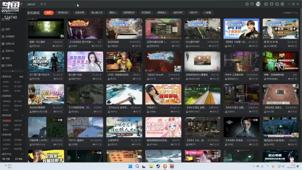Open 全部直播 all live streams in sidebar

(8, 36)
